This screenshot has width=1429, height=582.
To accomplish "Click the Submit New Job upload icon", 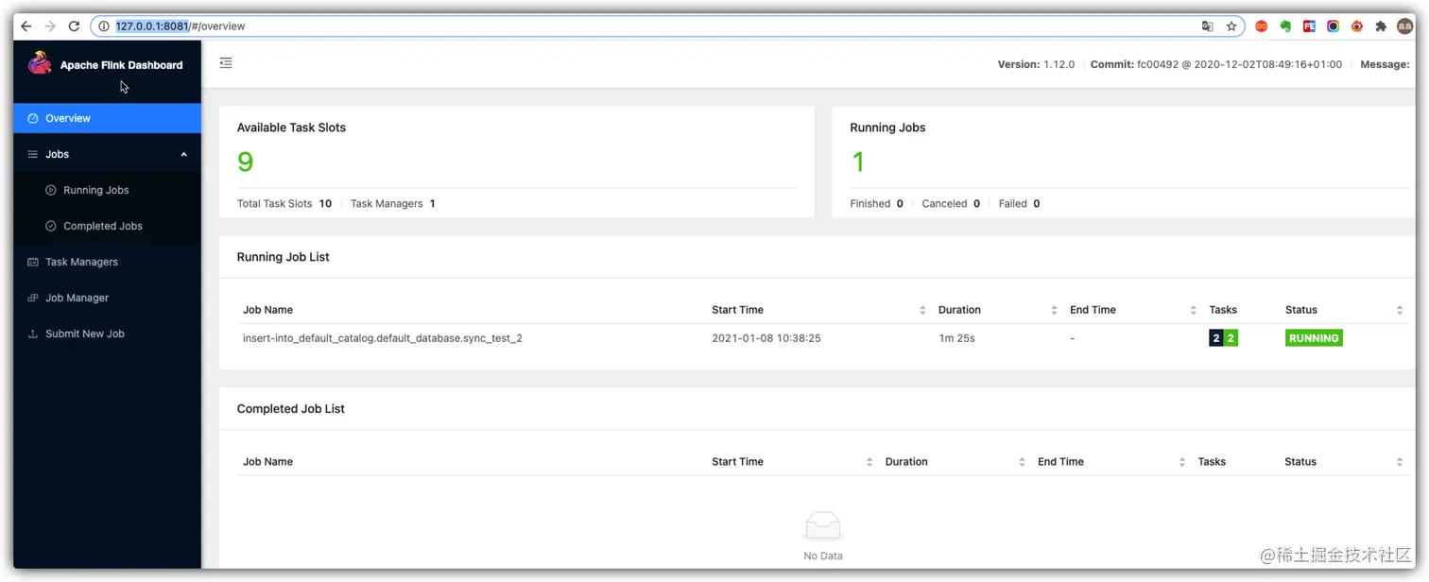I will pos(33,334).
